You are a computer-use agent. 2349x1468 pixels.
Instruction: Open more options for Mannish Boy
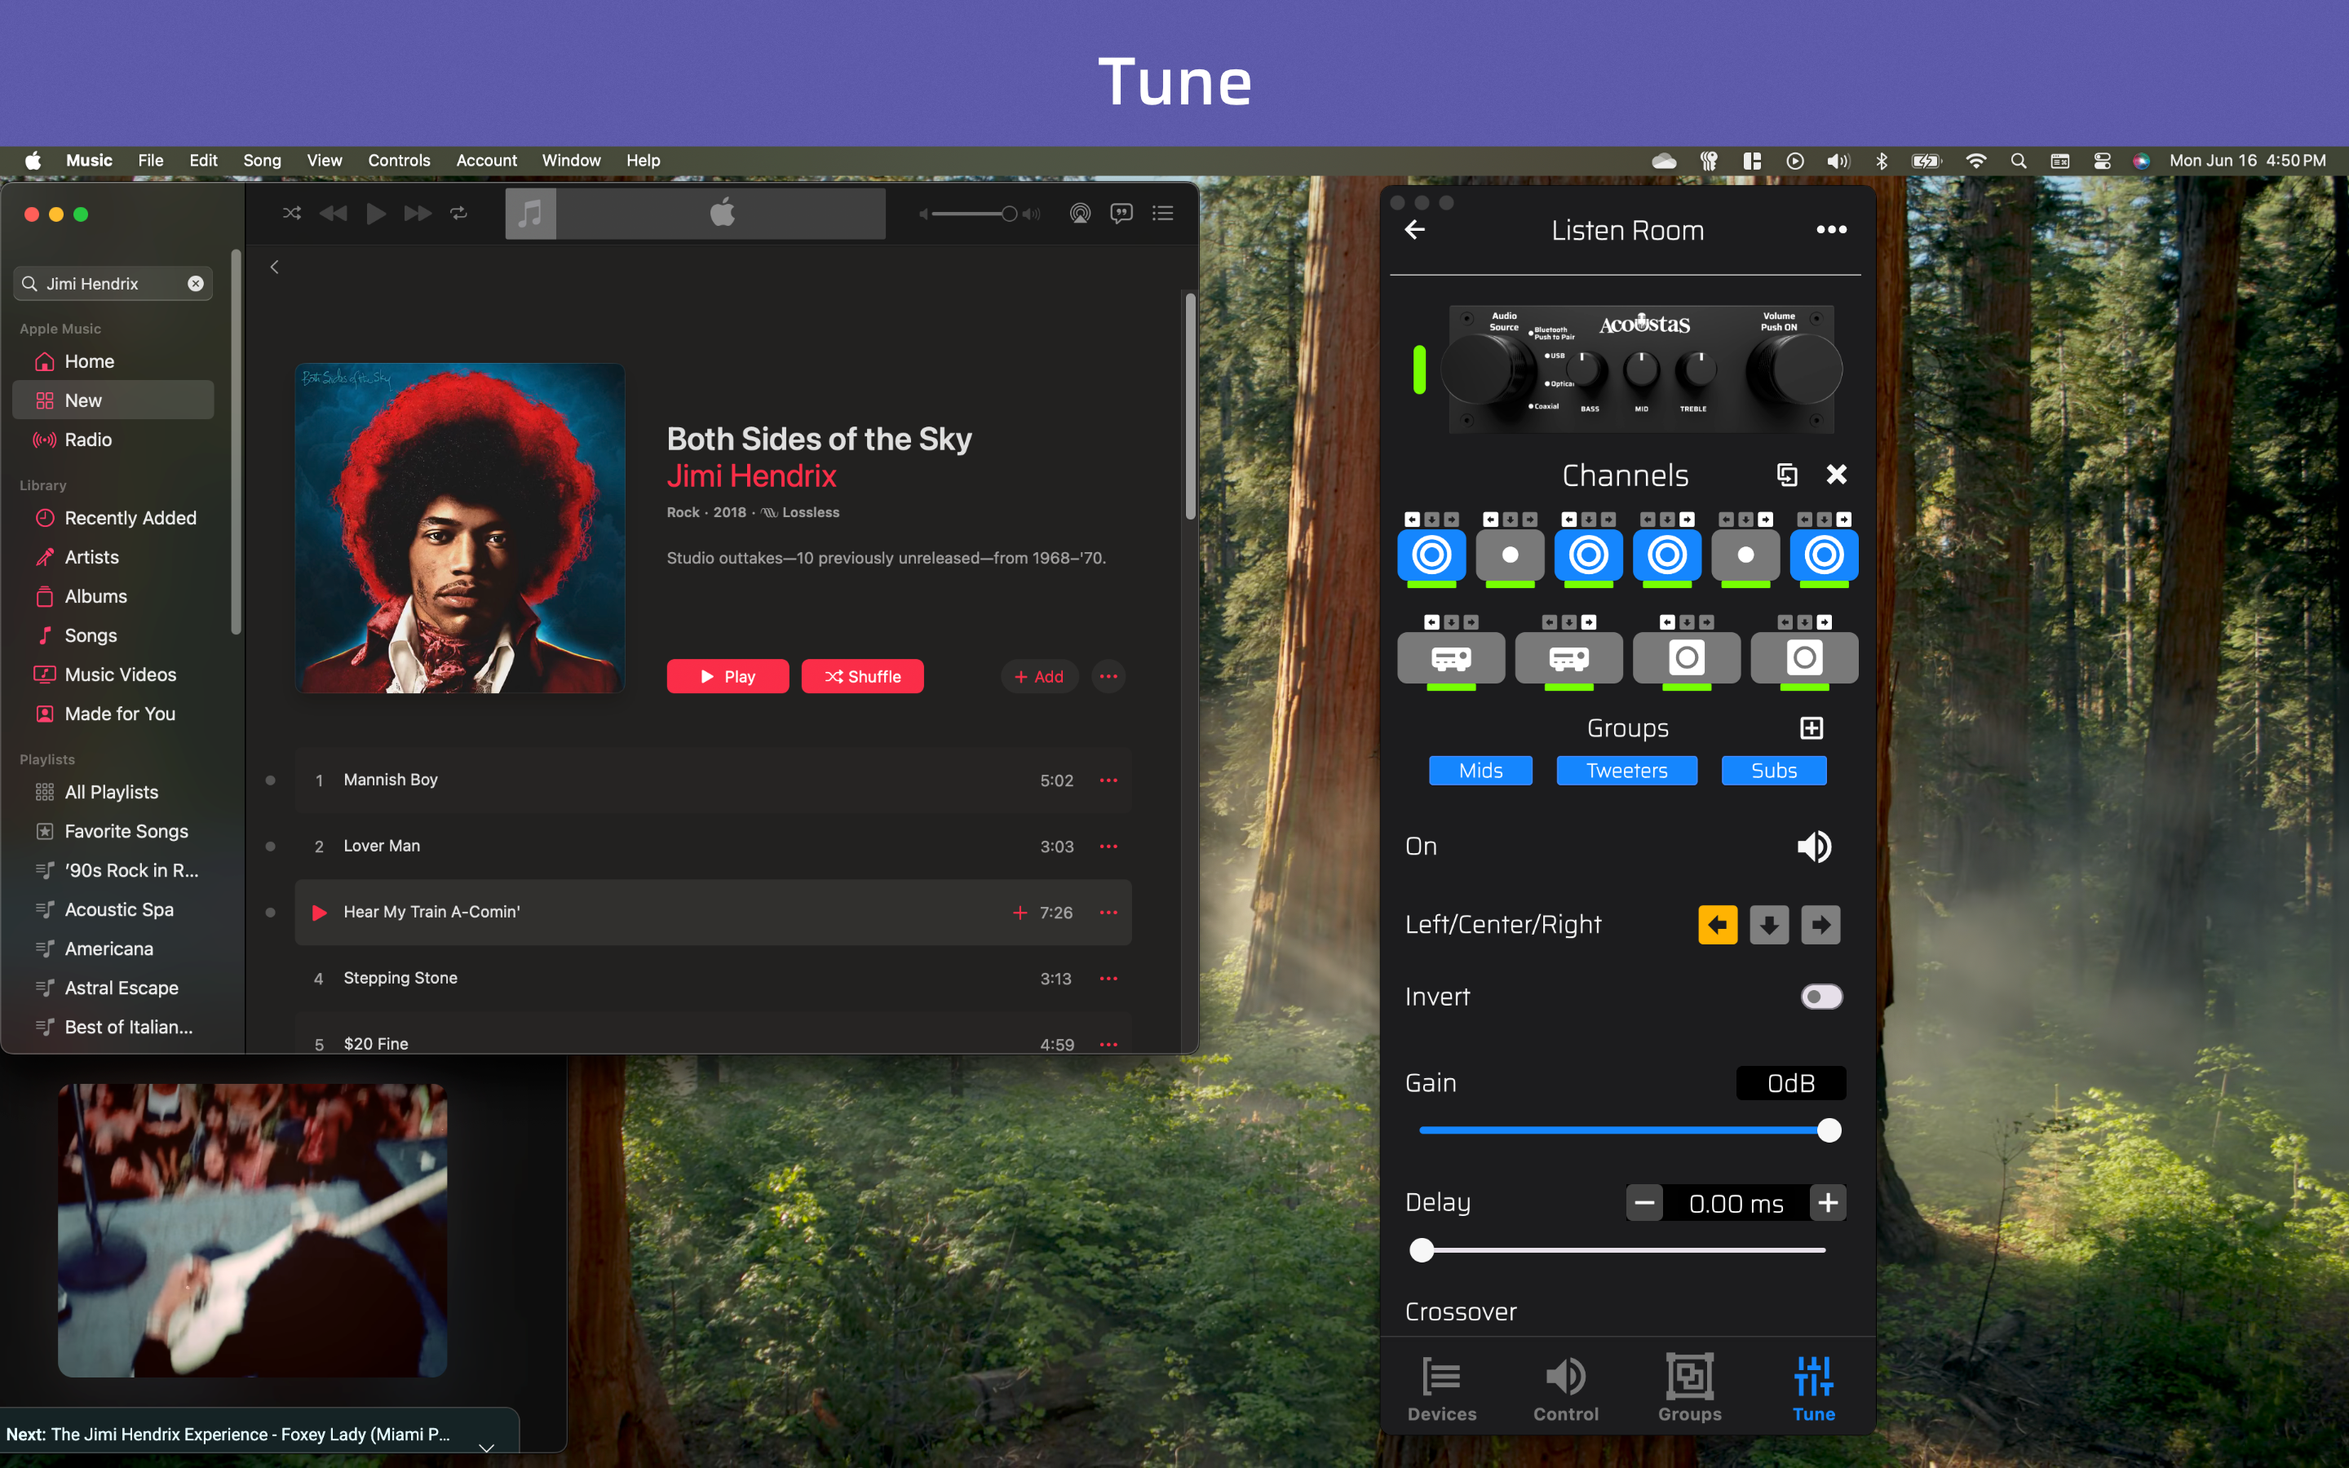[1108, 780]
